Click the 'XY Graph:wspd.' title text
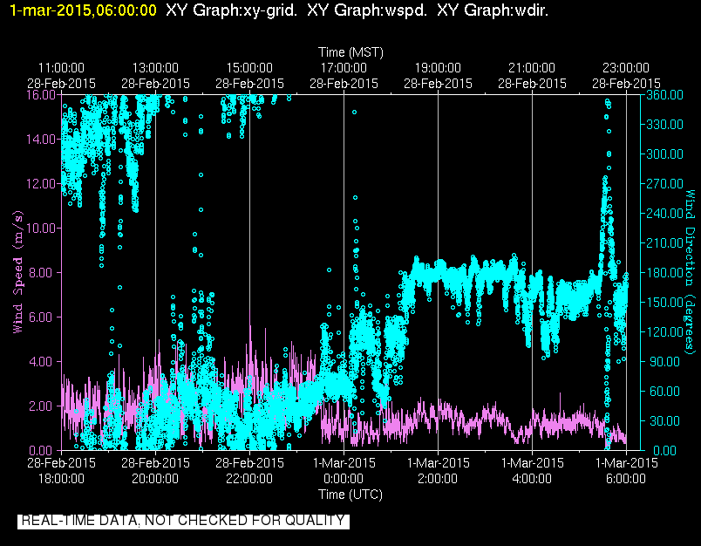This screenshot has height=546, width=701. pyautogui.click(x=367, y=10)
